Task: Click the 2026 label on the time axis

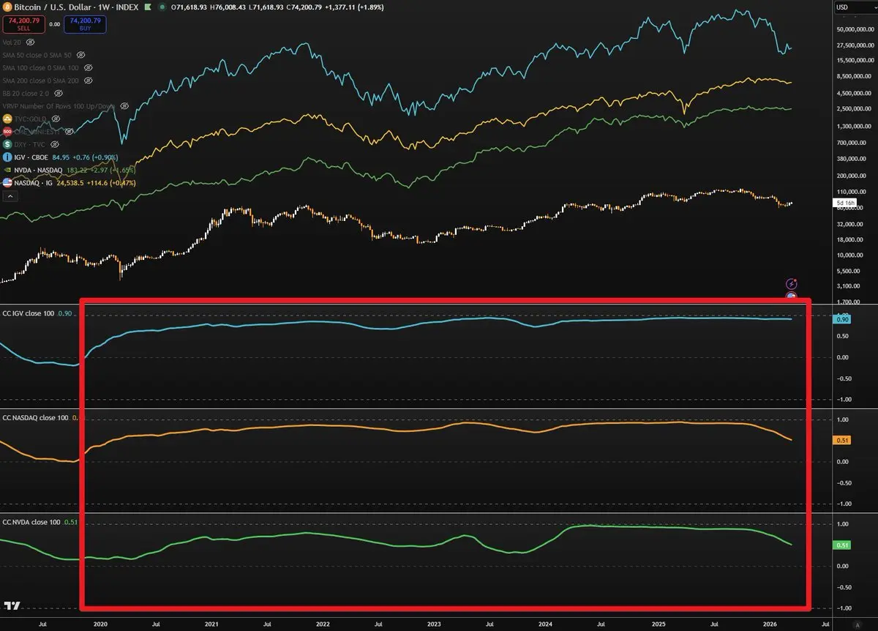Action: tap(768, 623)
